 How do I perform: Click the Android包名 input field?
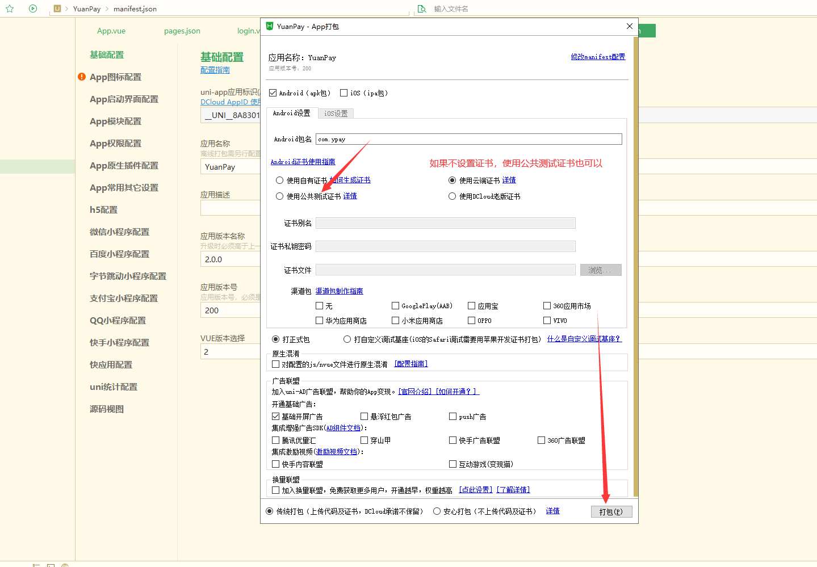pos(469,139)
